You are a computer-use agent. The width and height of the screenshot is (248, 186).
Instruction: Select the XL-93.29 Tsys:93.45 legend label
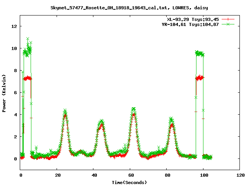(193, 19)
